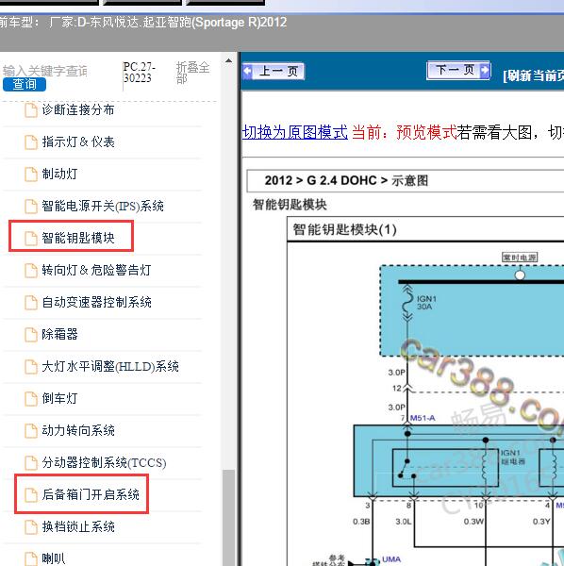
Task: Click document icon beside 智能电源开关(IPS)系统
Action: pos(31,207)
